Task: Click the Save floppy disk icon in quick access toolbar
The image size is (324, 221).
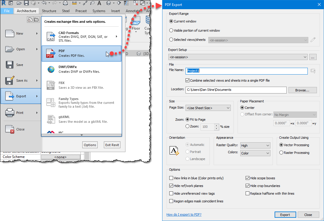Action: point(26,3)
